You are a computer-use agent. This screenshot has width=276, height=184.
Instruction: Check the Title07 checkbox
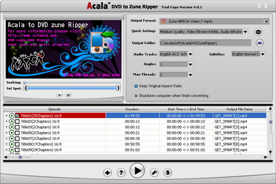pos(17,138)
